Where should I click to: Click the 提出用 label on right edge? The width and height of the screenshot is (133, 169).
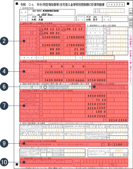pyautogui.click(x=130, y=23)
